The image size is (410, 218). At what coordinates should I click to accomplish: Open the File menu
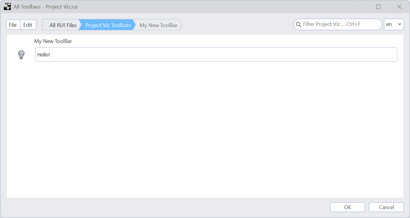coord(13,25)
